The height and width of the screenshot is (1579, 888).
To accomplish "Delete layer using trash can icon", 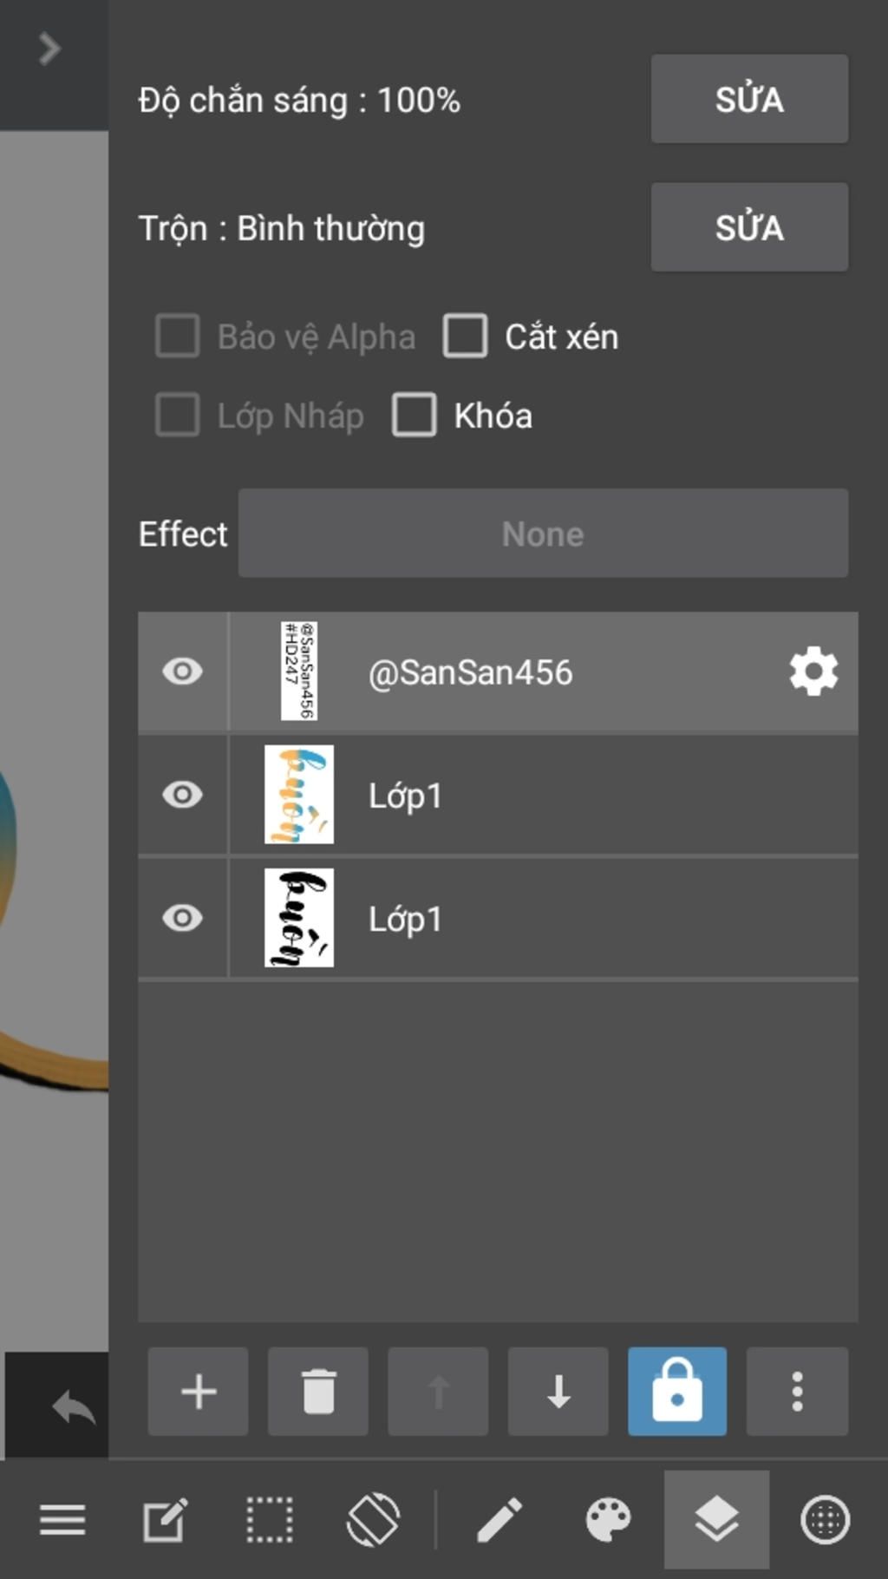I will click(x=318, y=1392).
